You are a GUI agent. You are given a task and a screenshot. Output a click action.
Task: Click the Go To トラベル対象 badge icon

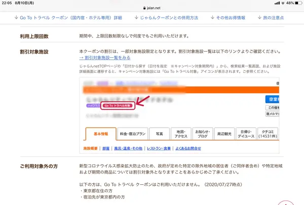click(x=119, y=106)
